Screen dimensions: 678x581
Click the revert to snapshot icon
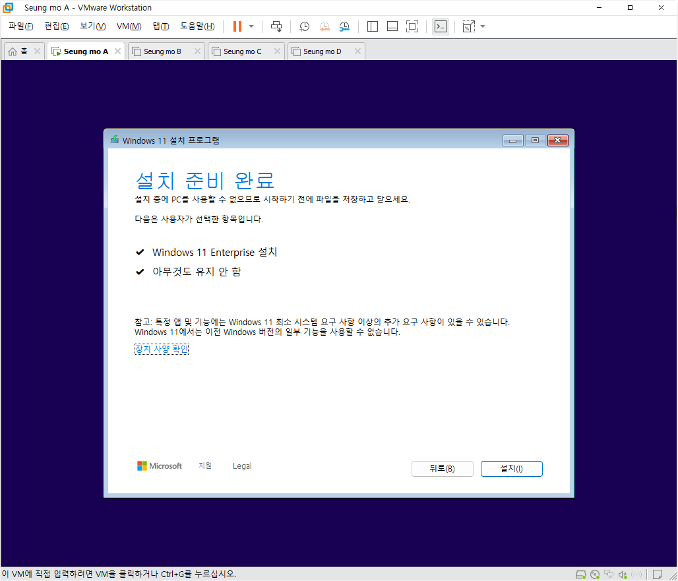click(324, 27)
